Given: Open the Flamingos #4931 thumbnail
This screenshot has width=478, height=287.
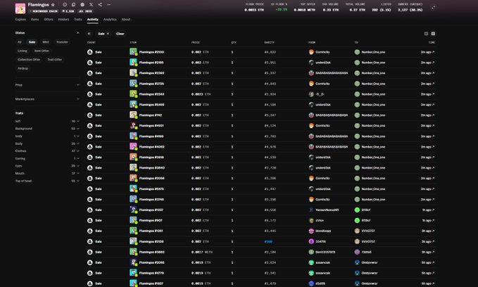Looking at the screenshot, I should click(x=133, y=125).
